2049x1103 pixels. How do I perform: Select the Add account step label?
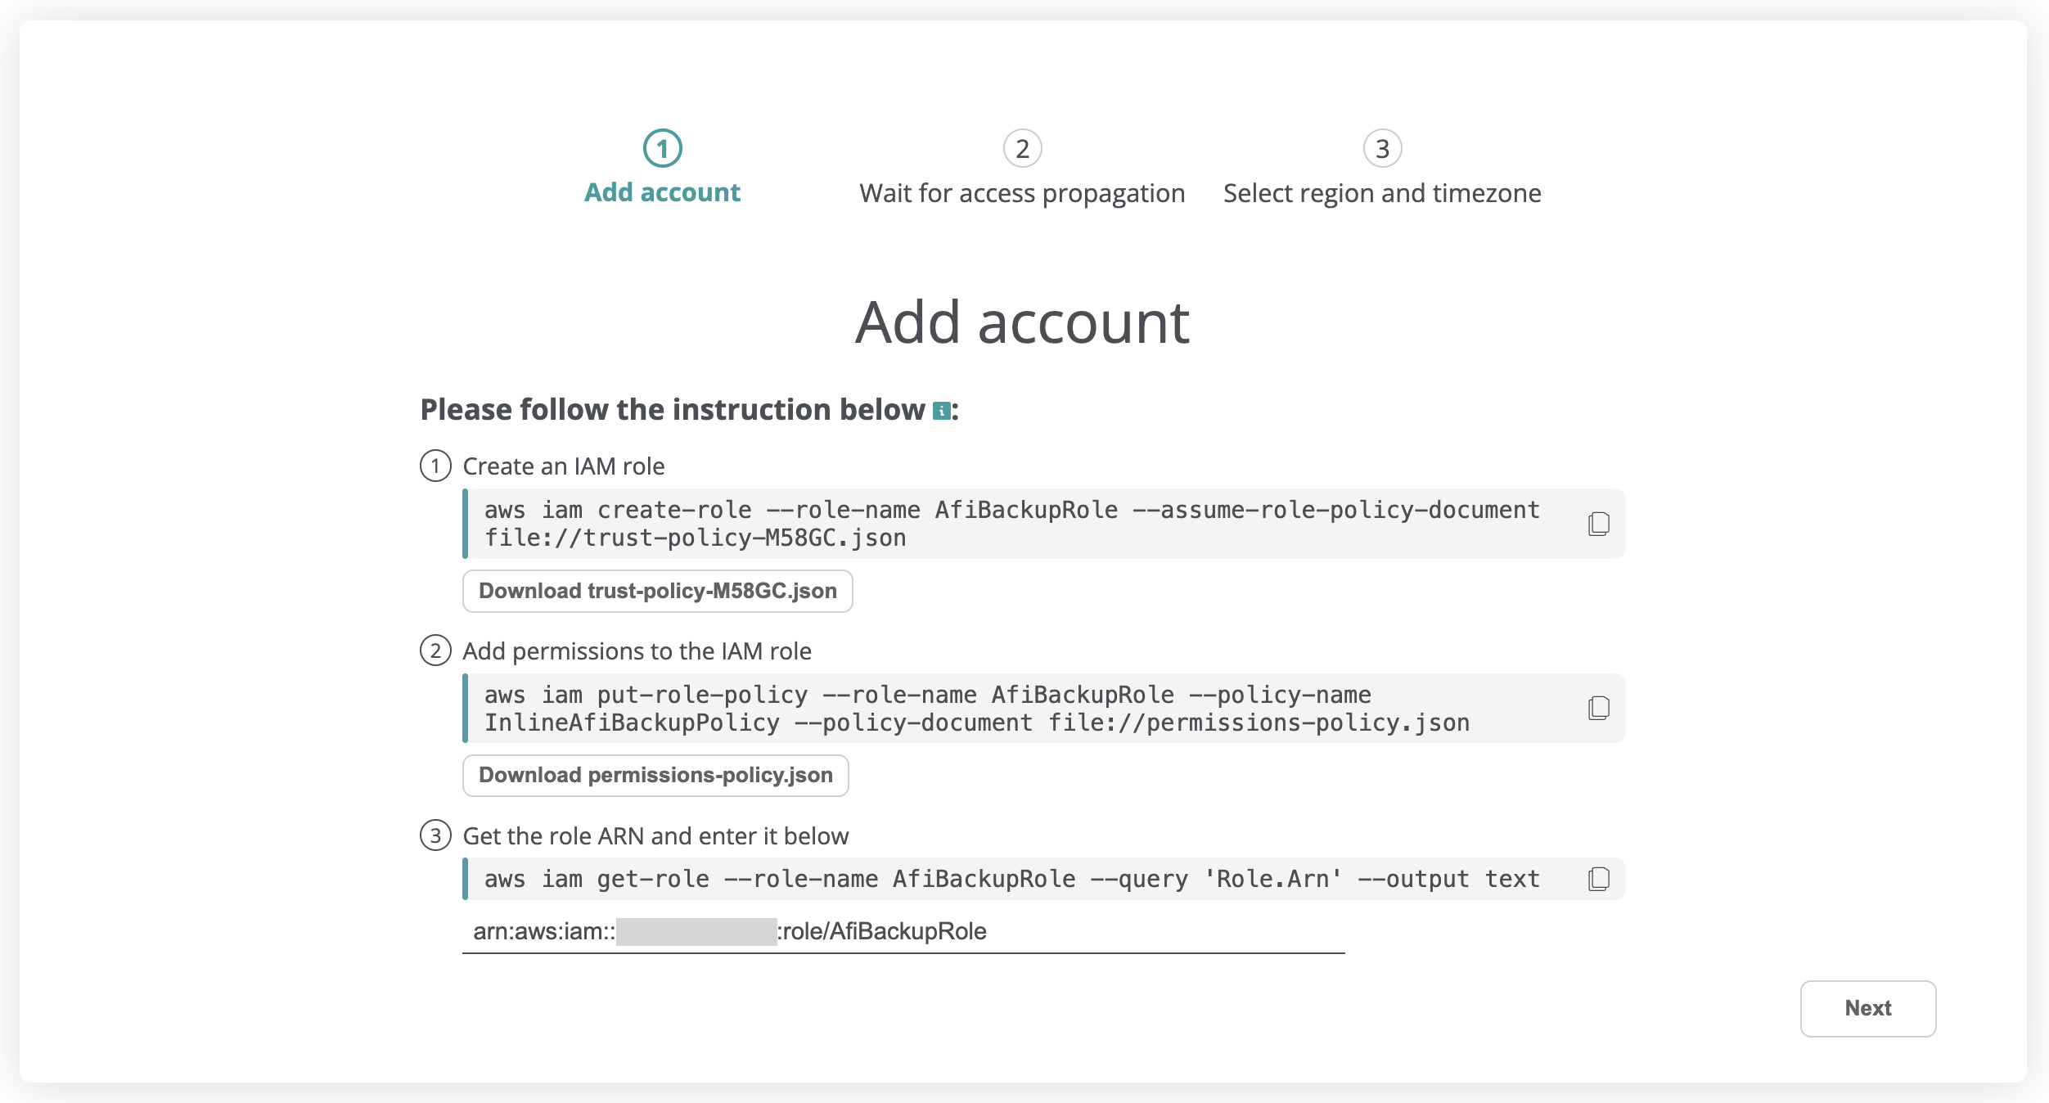(x=662, y=193)
